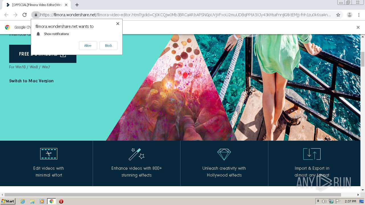365x205 pixels.
Task: Allow notifications from filmora.wondershare.net
Action: tap(88, 46)
